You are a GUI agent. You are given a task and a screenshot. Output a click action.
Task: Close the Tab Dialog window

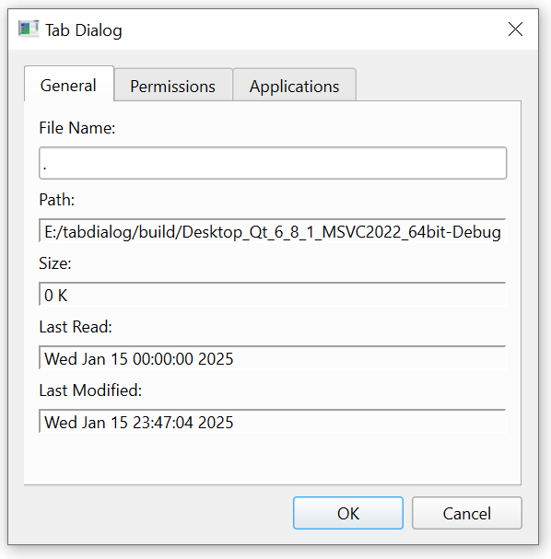coord(515,29)
